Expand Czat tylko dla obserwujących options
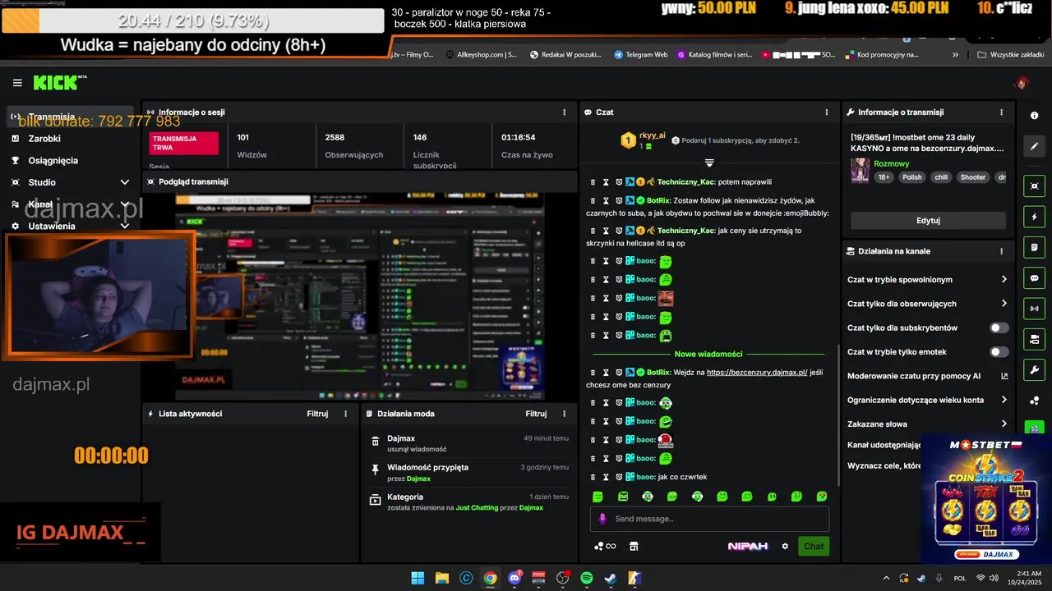1052x591 pixels. [x=1004, y=304]
